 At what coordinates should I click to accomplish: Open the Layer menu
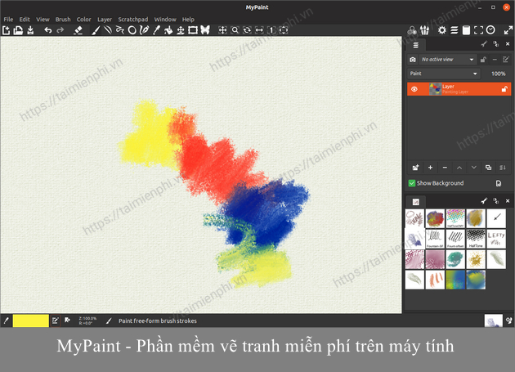105,20
